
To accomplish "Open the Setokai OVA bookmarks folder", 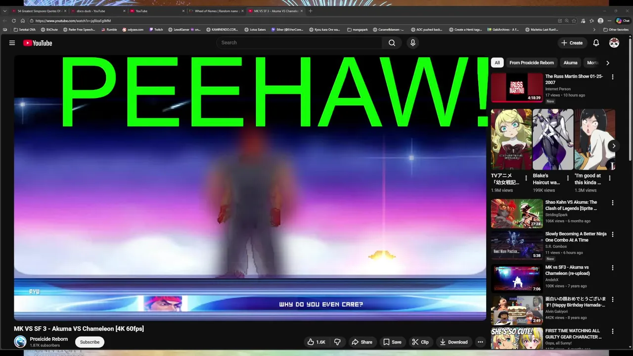I will point(24,30).
